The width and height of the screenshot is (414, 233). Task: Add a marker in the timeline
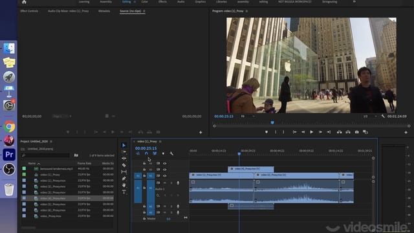click(163, 153)
